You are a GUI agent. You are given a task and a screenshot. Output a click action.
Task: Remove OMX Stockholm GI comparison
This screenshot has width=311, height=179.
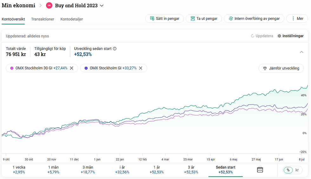141,68
